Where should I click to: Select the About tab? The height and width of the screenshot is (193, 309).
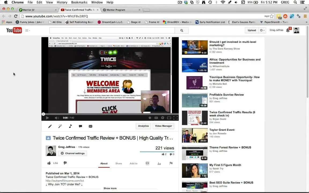[x=104, y=164]
